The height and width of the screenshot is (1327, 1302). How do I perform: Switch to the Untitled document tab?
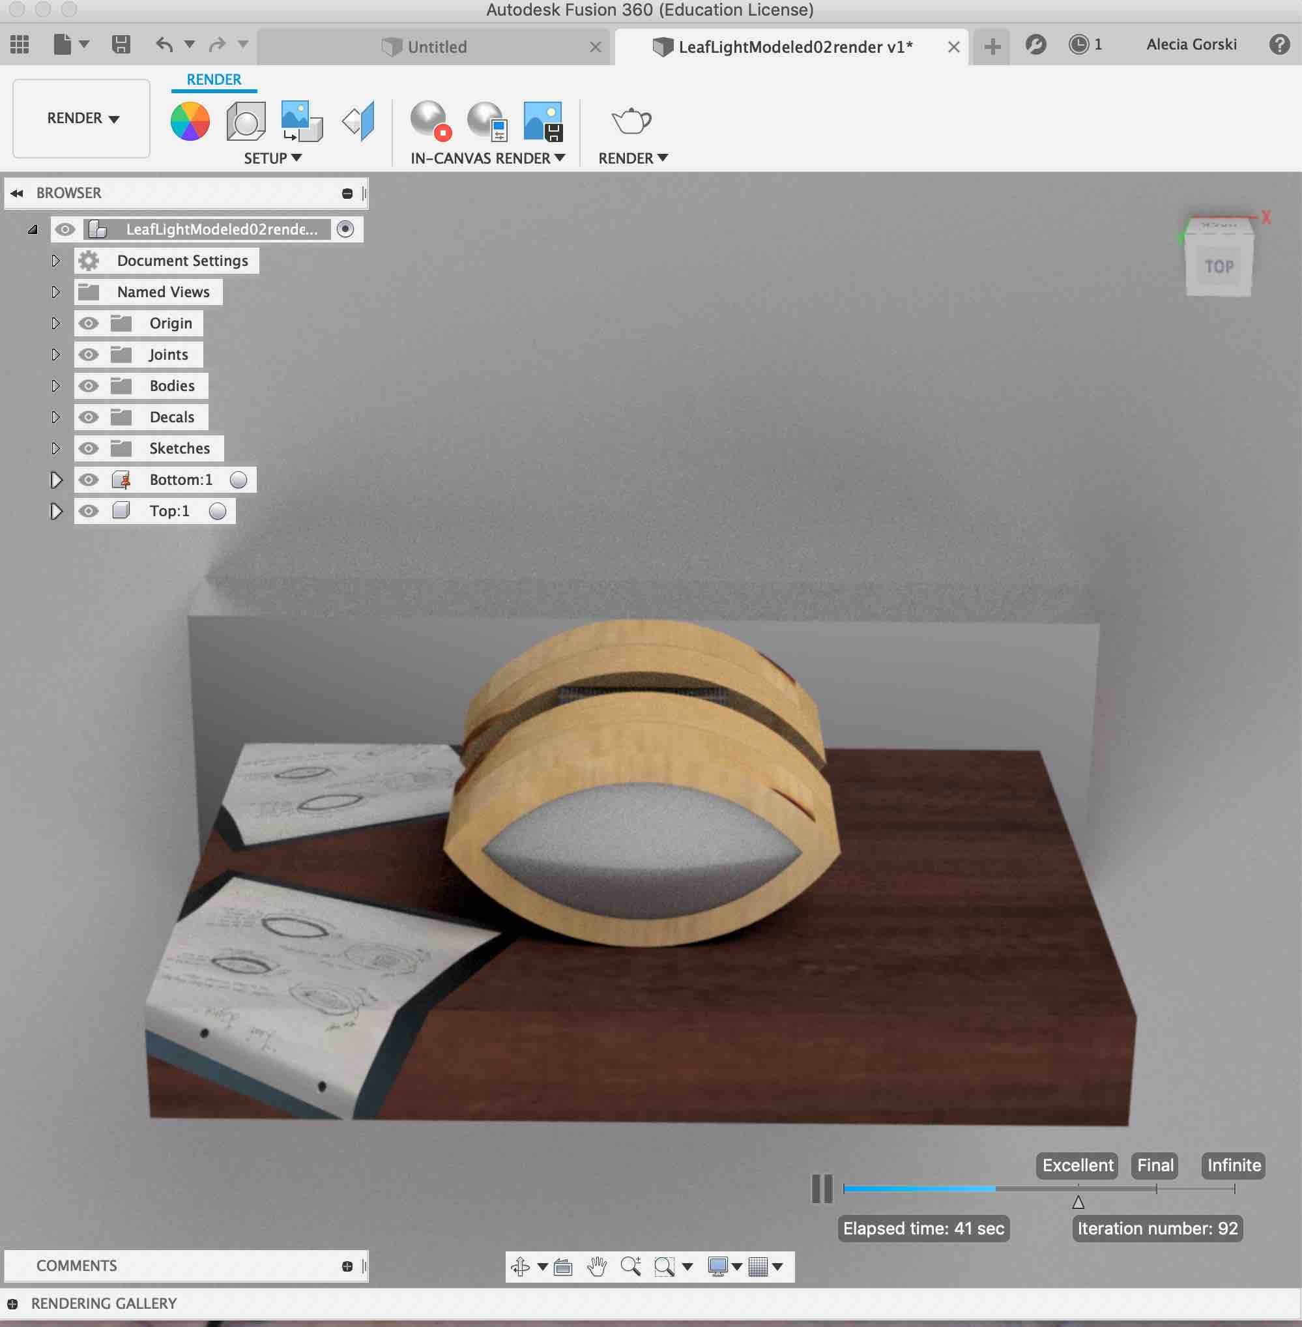tap(433, 47)
